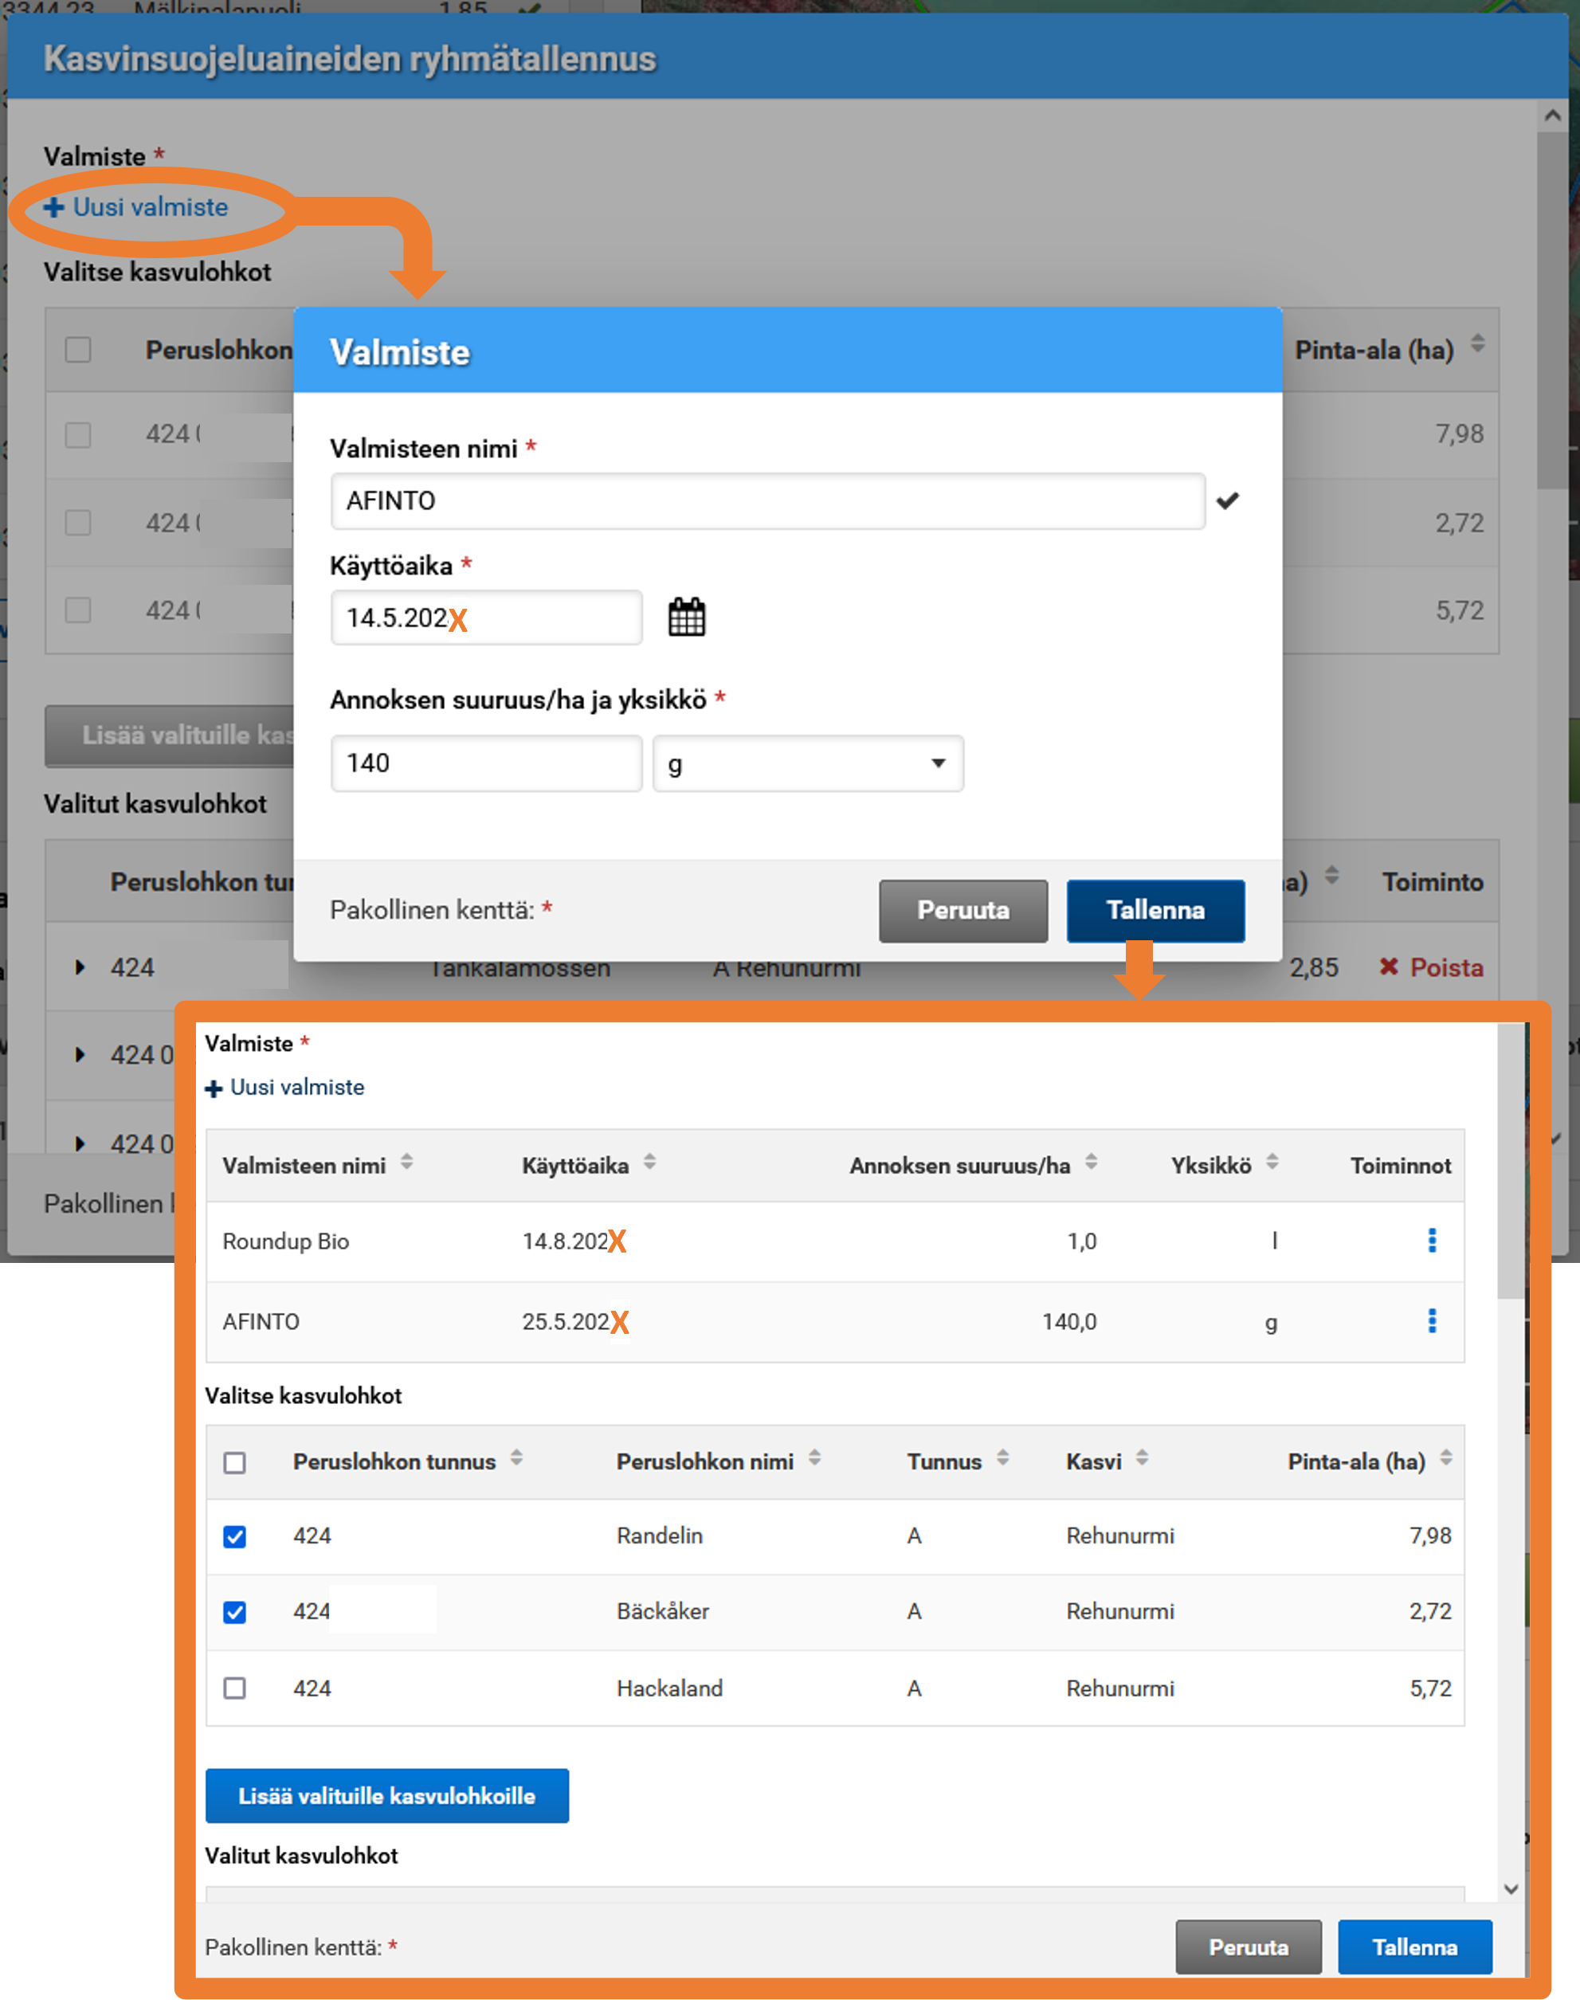
Task: Open actions menu for Roundup Bio row
Action: pos(1431,1241)
